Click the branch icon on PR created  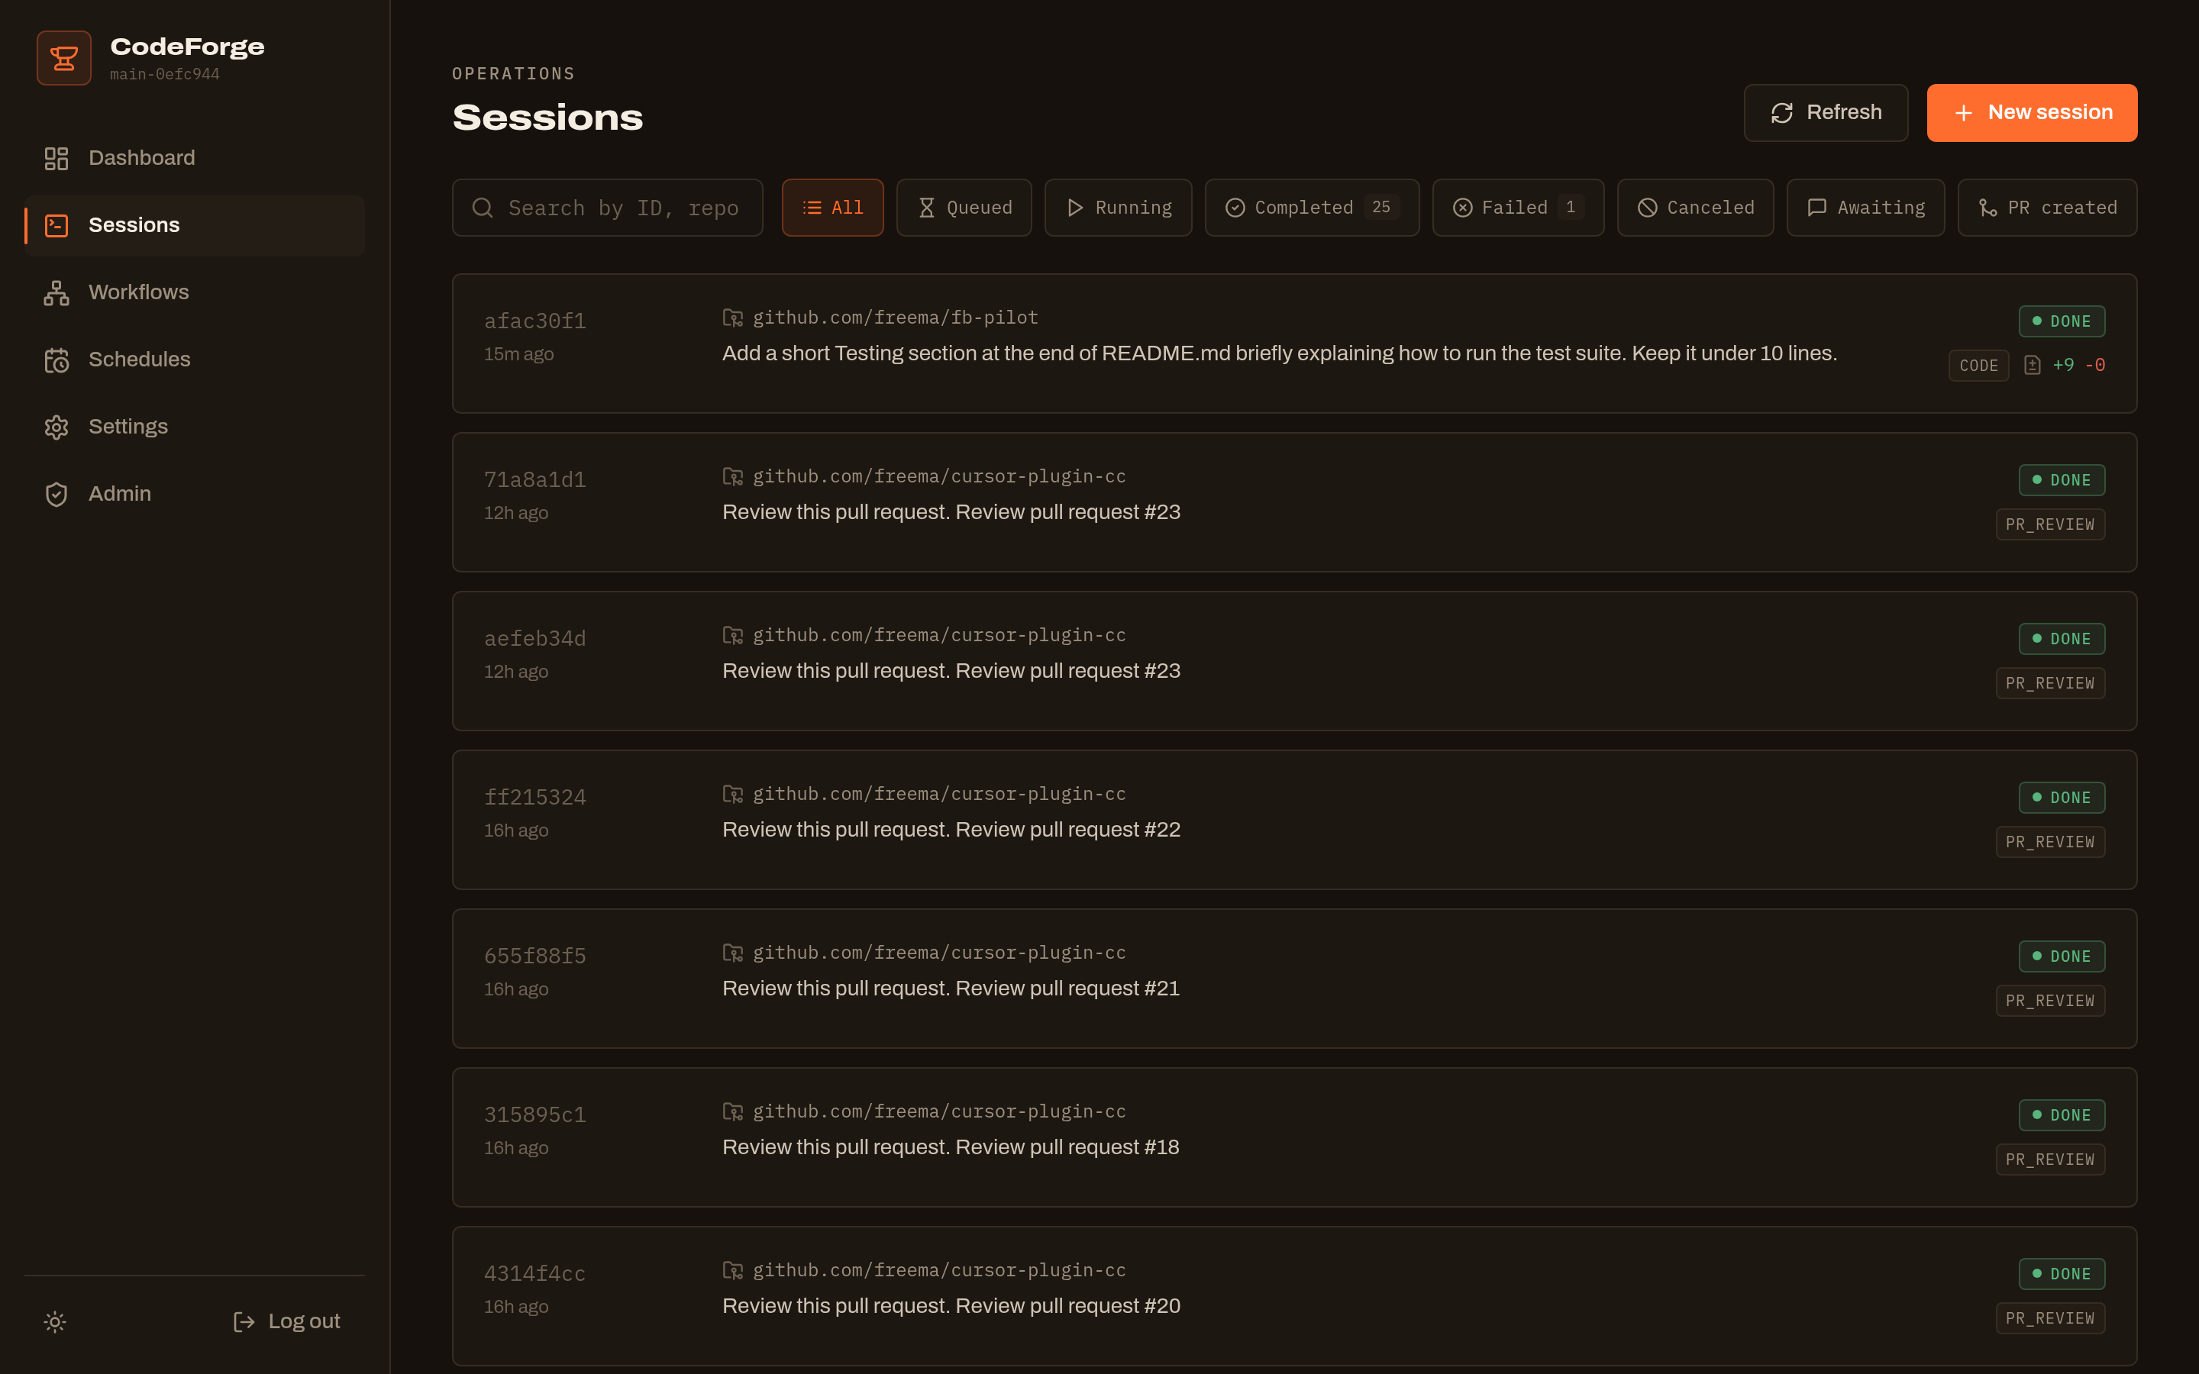click(x=1987, y=208)
